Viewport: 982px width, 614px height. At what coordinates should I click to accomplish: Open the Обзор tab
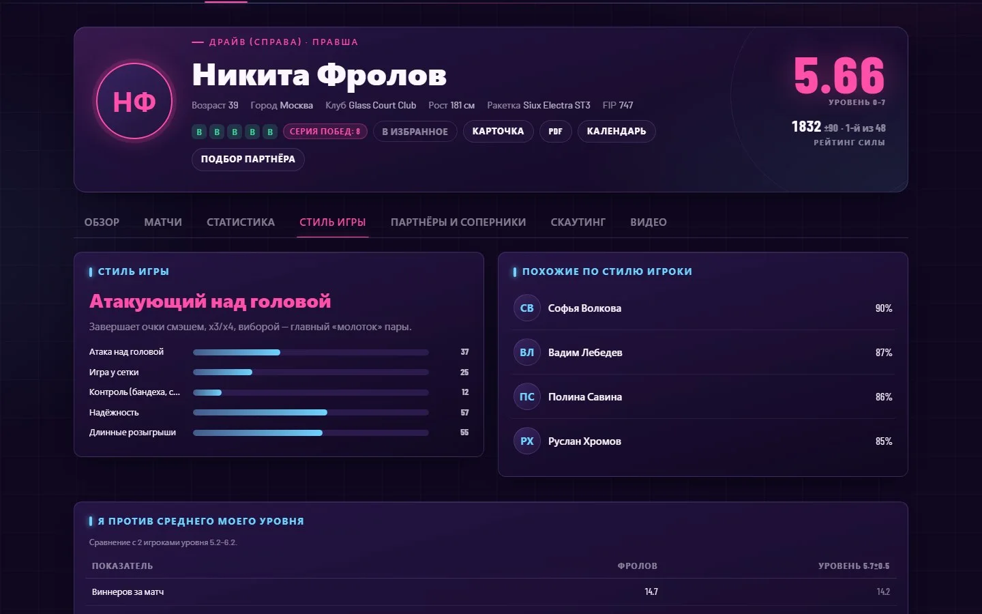coord(102,222)
